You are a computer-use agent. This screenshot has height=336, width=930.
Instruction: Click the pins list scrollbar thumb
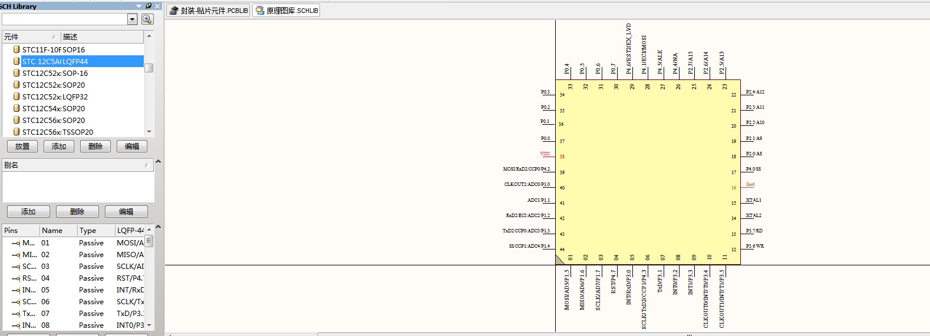click(x=149, y=241)
